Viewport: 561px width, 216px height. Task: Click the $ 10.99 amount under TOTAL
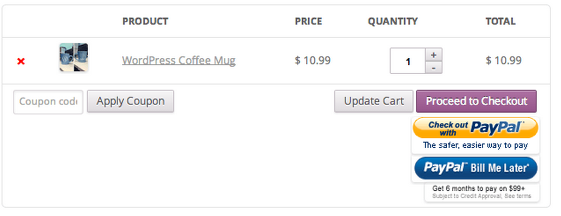tap(503, 61)
